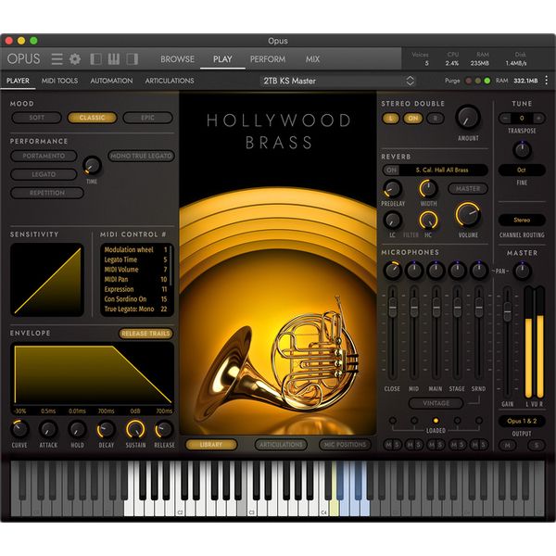Image resolution: width=556 pixels, height=556 pixels.
Task: Click the reverb Master button
Action: 468,189
